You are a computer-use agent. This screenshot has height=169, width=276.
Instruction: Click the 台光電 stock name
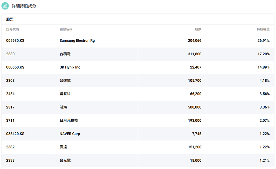coord(65,160)
